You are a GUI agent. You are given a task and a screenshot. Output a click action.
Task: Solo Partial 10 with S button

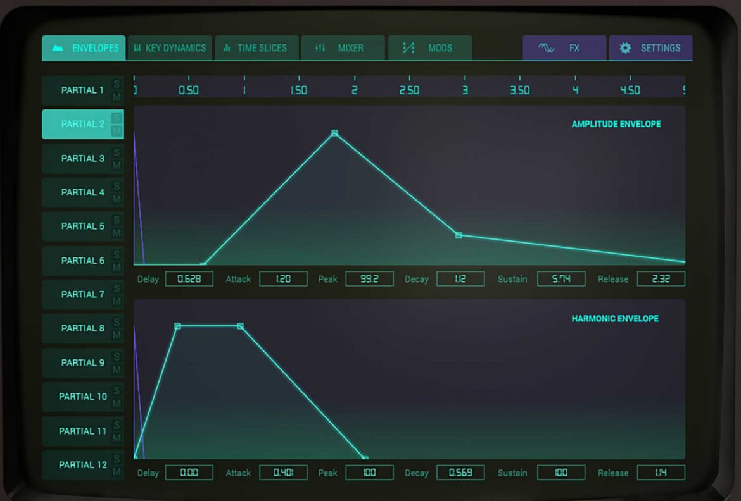click(117, 390)
